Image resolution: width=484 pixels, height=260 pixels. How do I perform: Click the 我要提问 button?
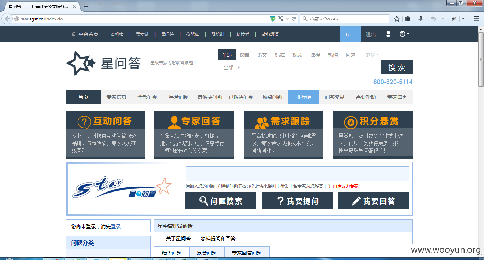coord(297,201)
